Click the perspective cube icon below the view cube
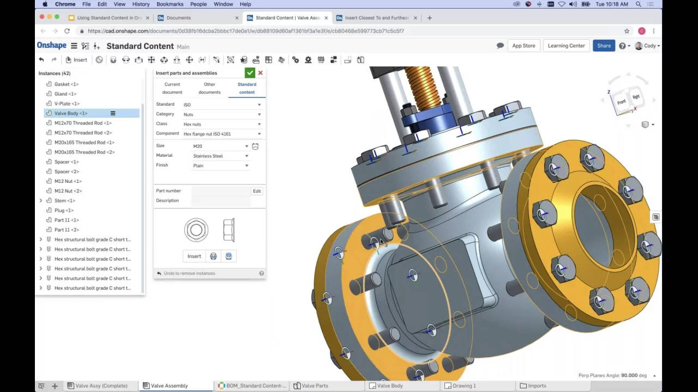This screenshot has height=392, width=698. [x=646, y=125]
